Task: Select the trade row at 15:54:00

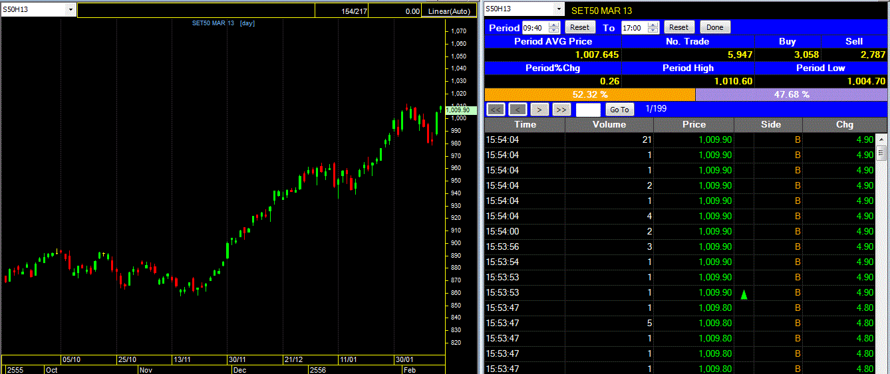Action: [680, 231]
